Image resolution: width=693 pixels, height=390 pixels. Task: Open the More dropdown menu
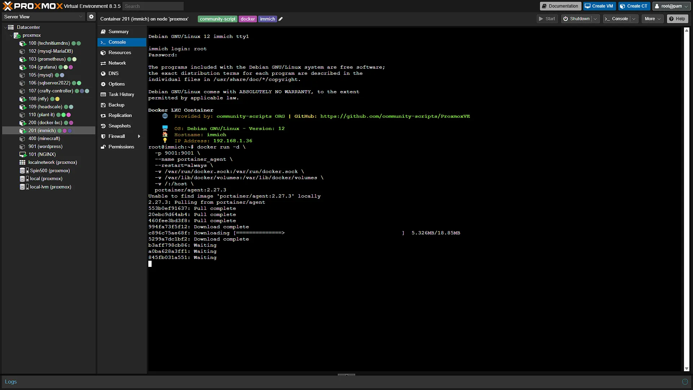(653, 19)
